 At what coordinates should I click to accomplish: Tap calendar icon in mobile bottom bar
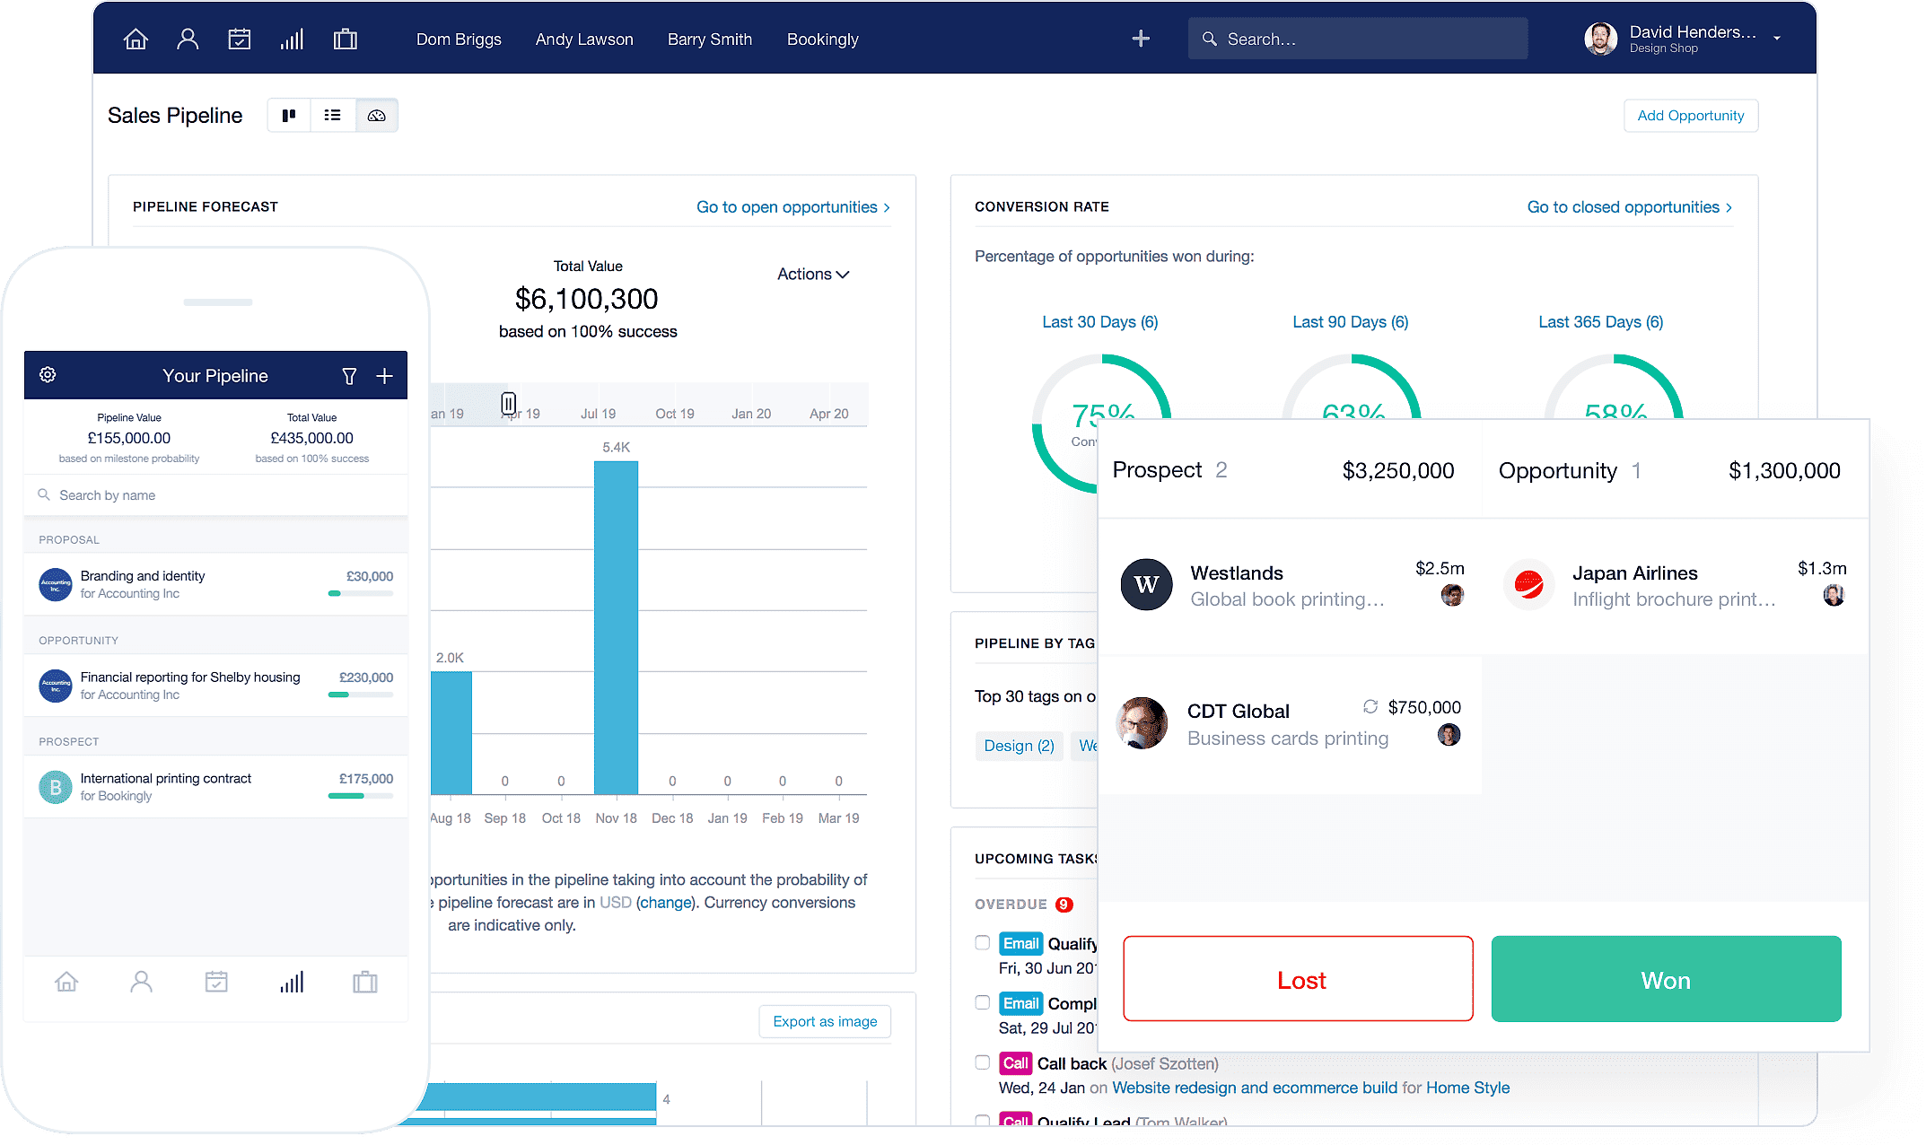tap(216, 983)
